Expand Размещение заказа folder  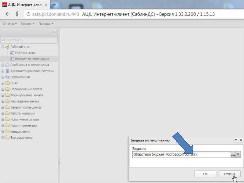[3, 101]
